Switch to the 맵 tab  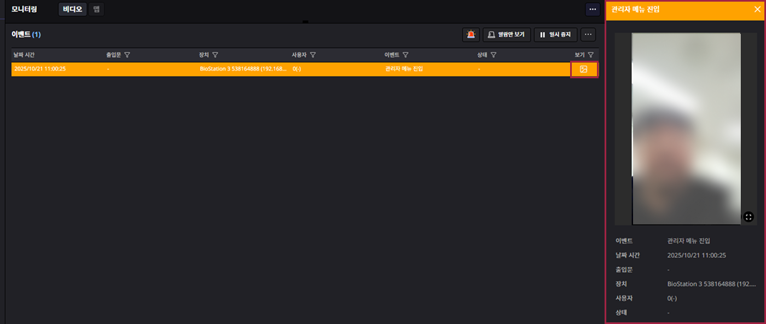point(96,9)
